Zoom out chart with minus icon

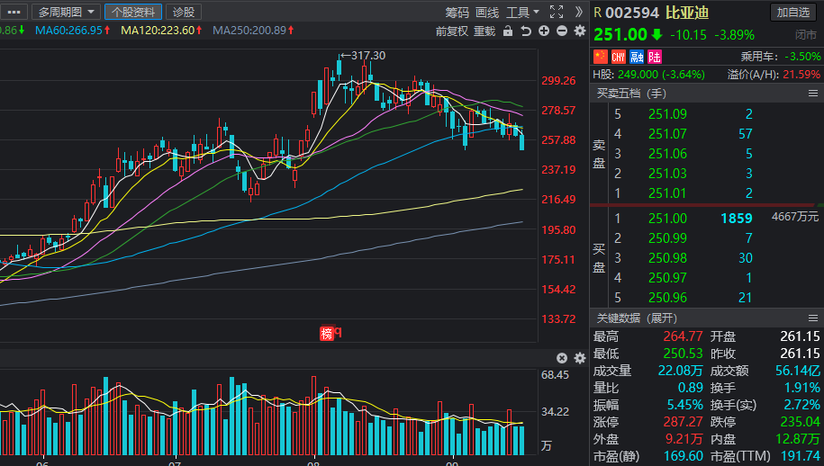pos(561,31)
